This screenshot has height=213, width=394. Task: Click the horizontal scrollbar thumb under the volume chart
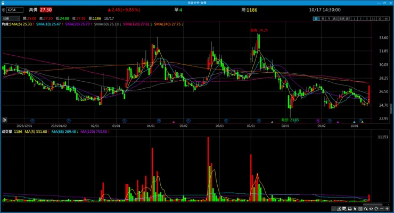click(x=373, y=205)
